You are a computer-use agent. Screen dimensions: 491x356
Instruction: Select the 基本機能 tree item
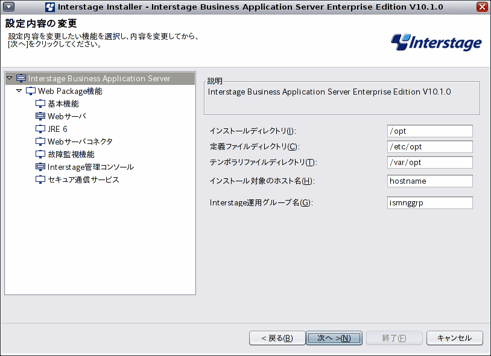click(63, 104)
